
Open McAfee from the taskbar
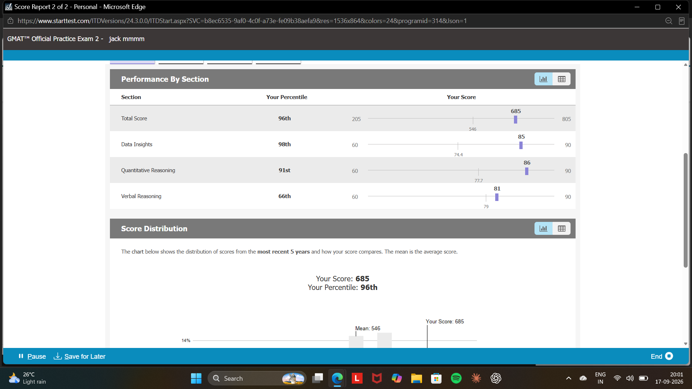[377, 378]
